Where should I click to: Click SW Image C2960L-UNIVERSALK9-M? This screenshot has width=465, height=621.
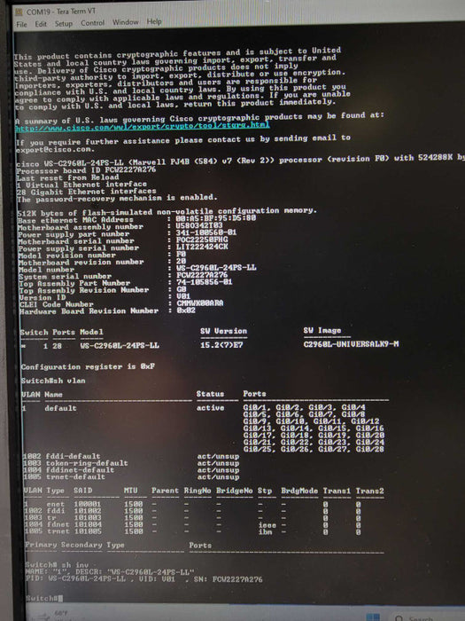(351, 344)
